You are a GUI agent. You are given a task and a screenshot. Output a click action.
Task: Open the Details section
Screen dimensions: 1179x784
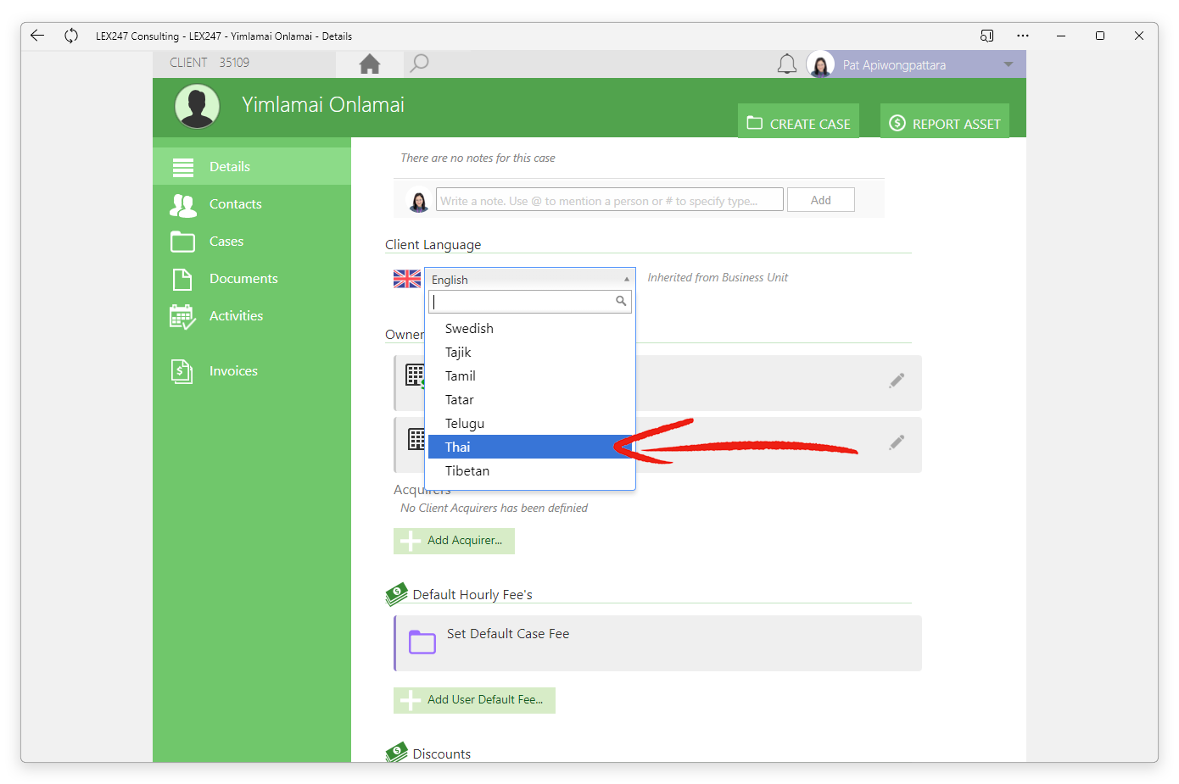[x=252, y=166]
